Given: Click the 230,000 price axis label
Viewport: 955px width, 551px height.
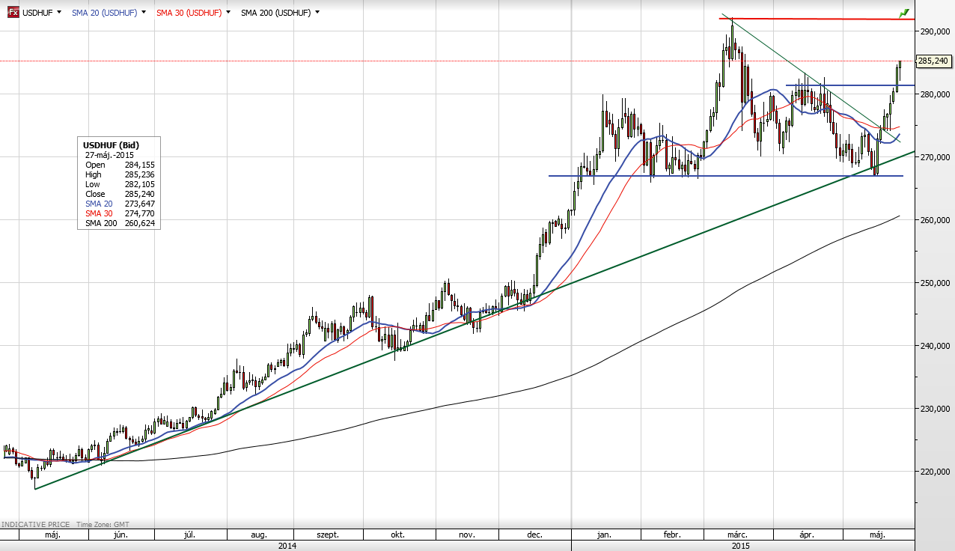Looking at the screenshot, I should coord(936,409).
